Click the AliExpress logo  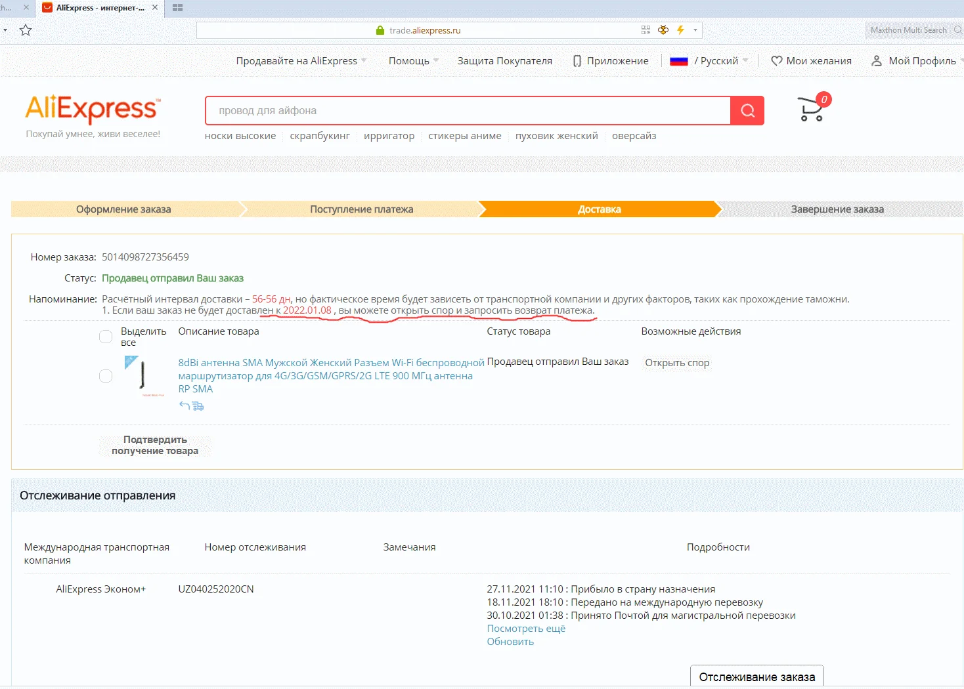pyautogui.click(x=93, y=109)
